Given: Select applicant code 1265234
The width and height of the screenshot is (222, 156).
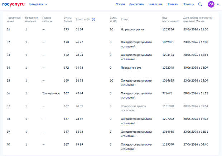Looking at the screenshot, I should (x=168, y=29).
